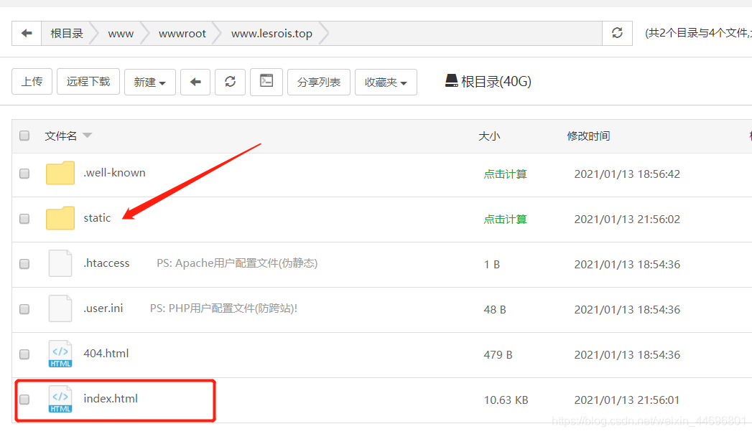Toggle the select-all checkbox in the header

(x=24, y=136)
